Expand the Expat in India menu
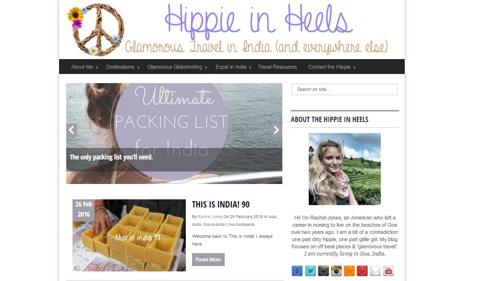The image size is (484, 281). click(233, 67)
